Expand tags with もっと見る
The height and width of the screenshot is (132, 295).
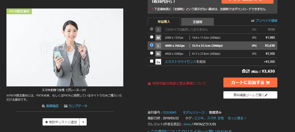[236, 118]
